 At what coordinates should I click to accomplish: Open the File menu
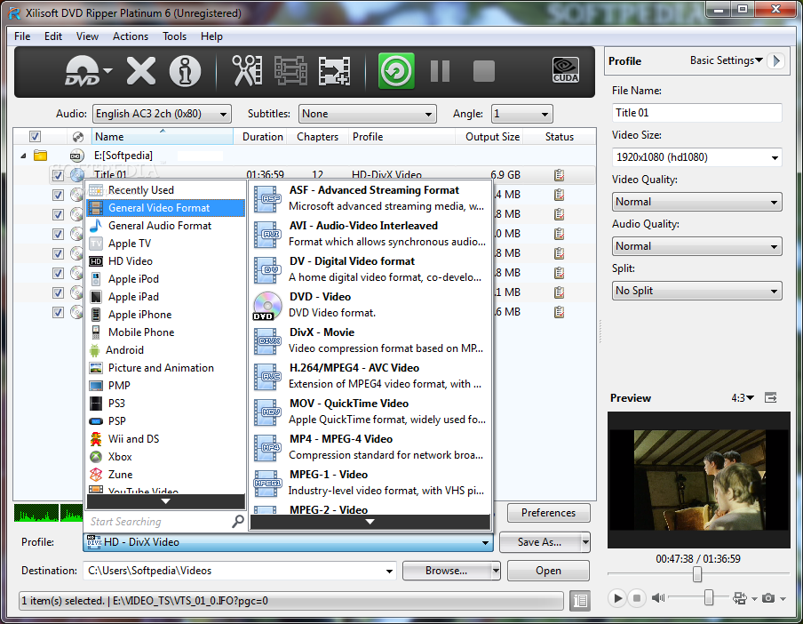[22, 36]
